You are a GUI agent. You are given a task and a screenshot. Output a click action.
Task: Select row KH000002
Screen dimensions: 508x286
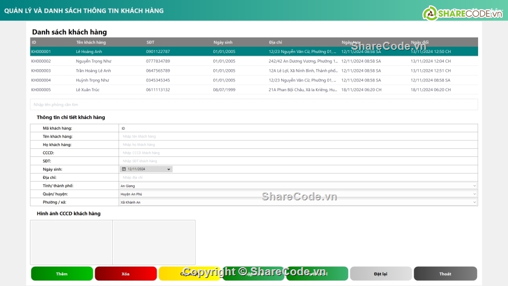click(x=254, y=61)
